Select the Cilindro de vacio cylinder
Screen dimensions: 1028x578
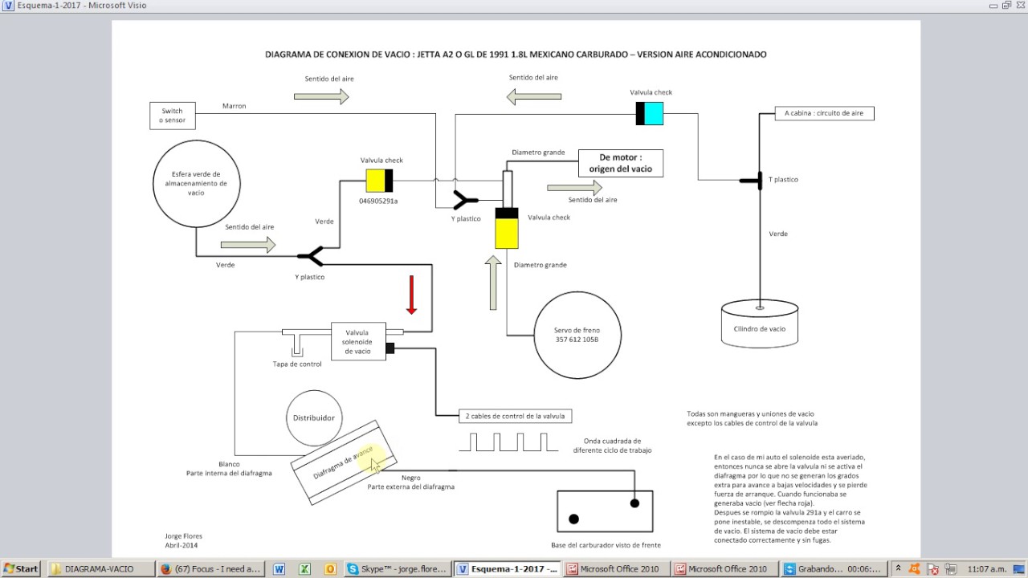760,323
